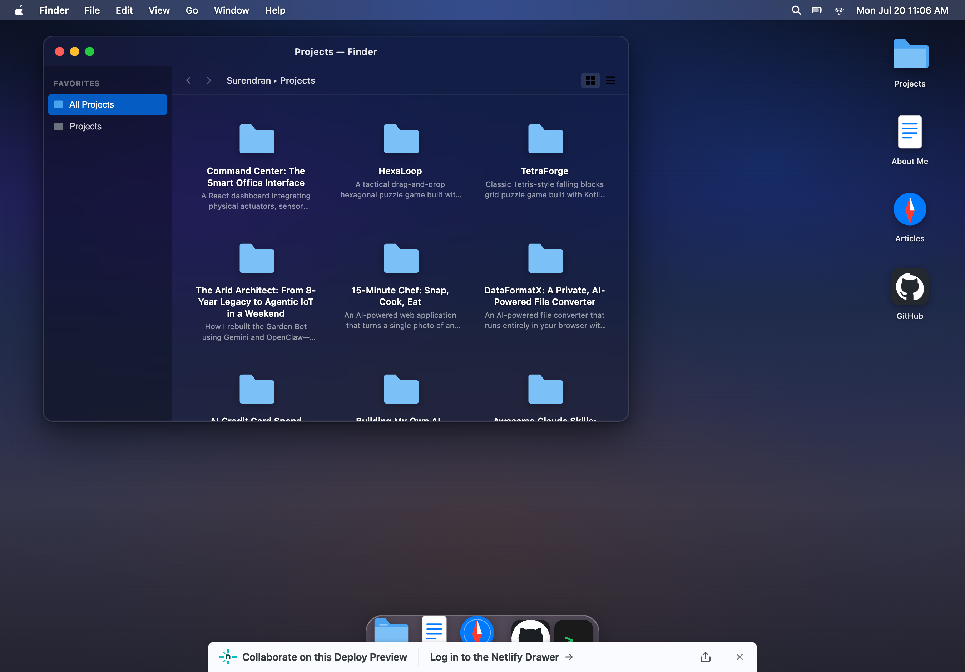Open the TetraForge folder icon
965x672 pixels.
(x=545, y=139)
